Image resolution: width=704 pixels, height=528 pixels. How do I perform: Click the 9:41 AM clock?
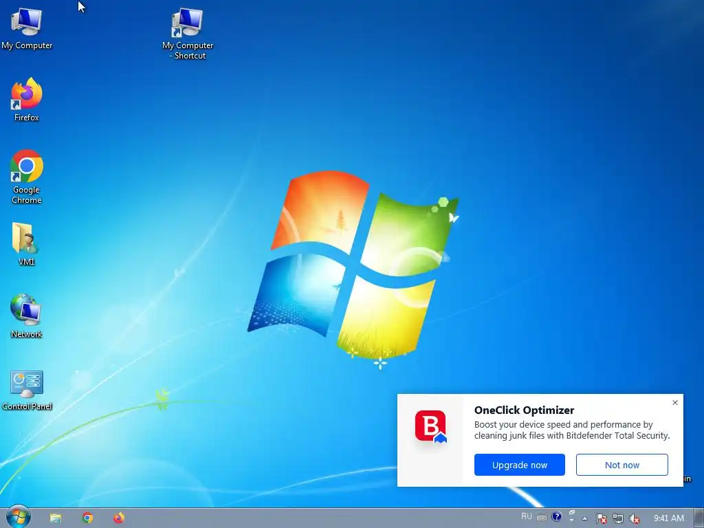click(x=669, y=518)
